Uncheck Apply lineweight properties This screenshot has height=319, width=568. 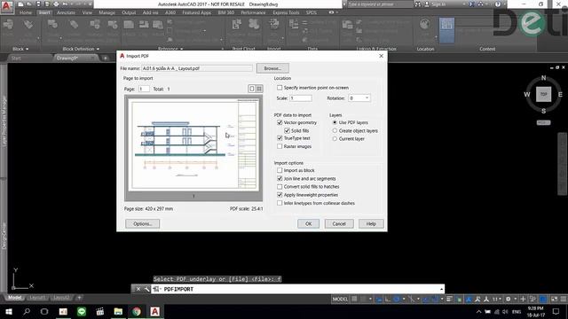[280, 195]
